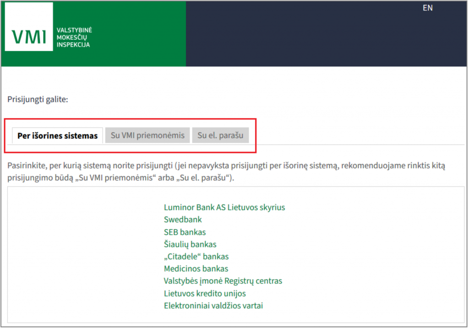Open the Su el. parašu tab

click(x=220, y=135)
